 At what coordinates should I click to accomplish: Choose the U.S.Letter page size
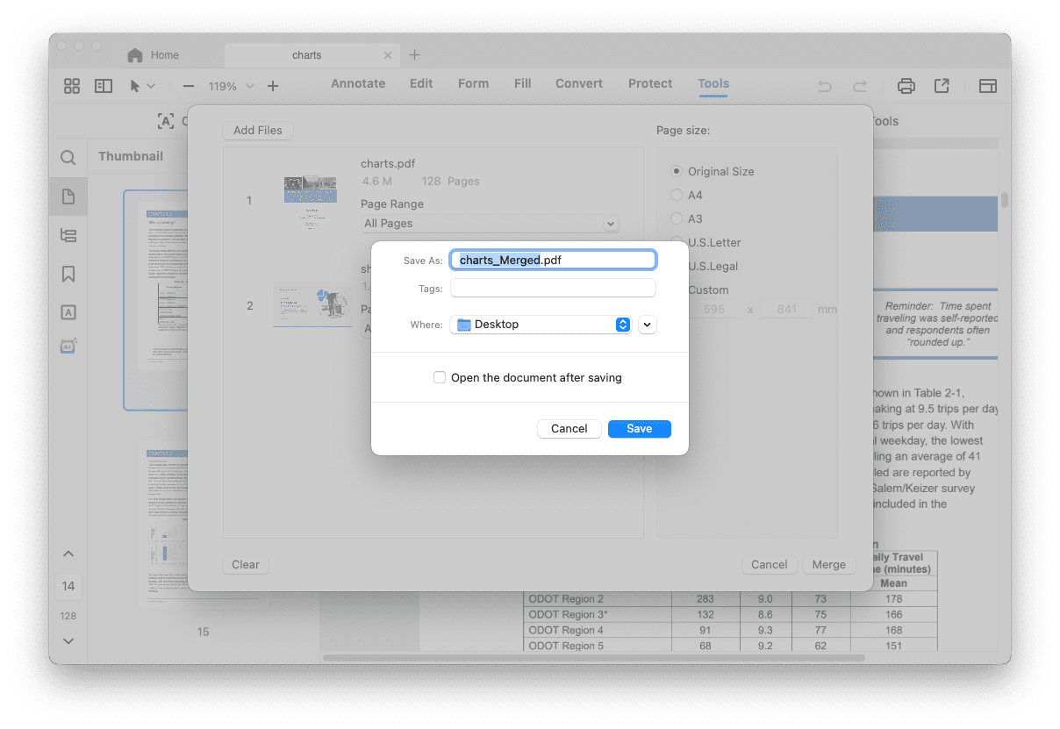click(x=676, y=242)
